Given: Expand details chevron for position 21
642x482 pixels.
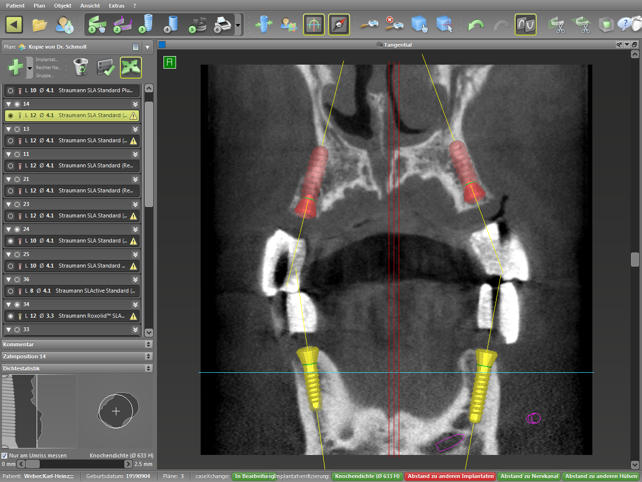Looking at the screenshot, I should pyautogui.click(x=135, y=179).
